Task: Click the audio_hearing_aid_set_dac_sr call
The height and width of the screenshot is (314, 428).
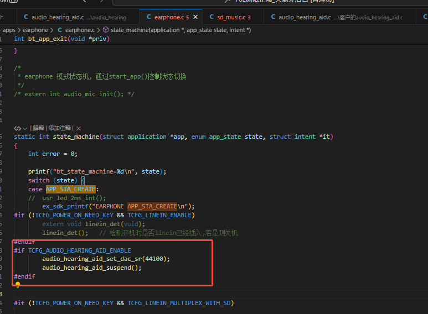Action: 106,259
